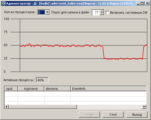The height and width of the screenshot is (120, 151).
Task: Click the EventInfo column header
Action: coord(108,89)
